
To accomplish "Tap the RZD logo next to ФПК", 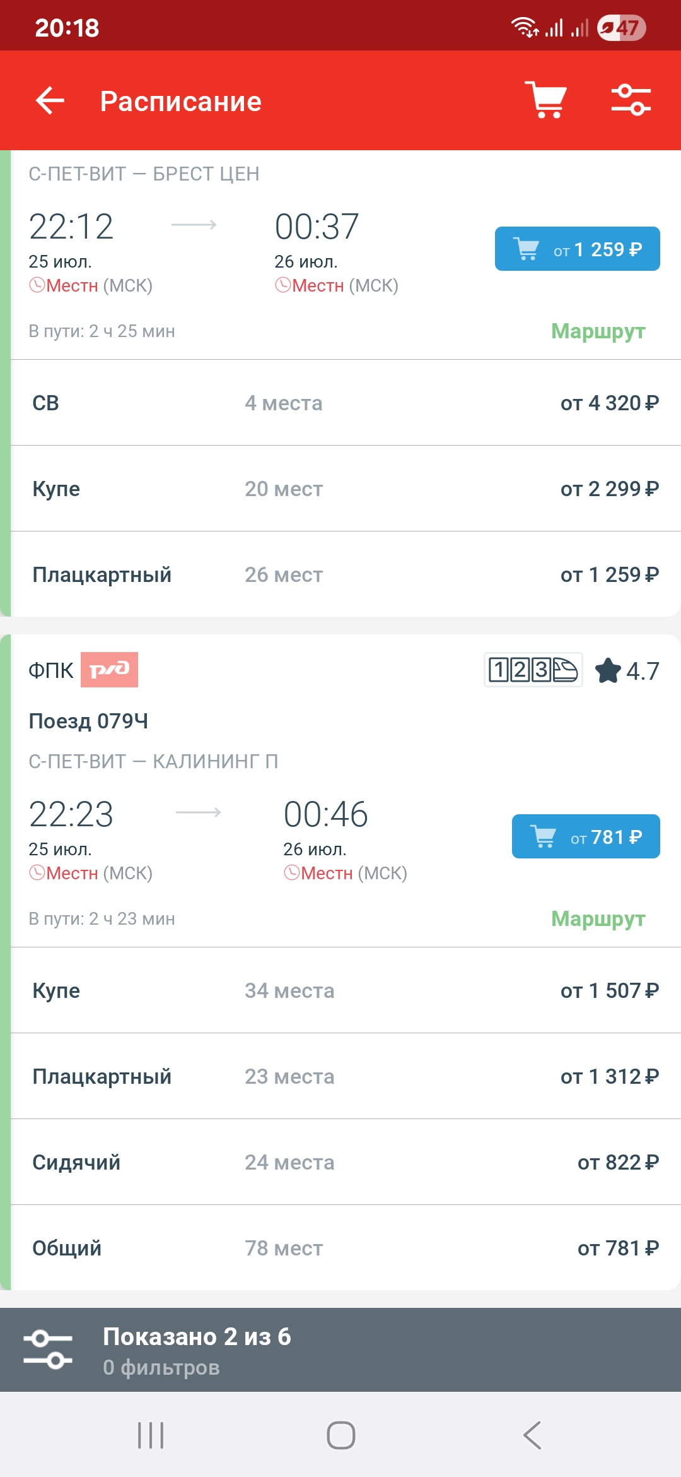I will point(109,670).
